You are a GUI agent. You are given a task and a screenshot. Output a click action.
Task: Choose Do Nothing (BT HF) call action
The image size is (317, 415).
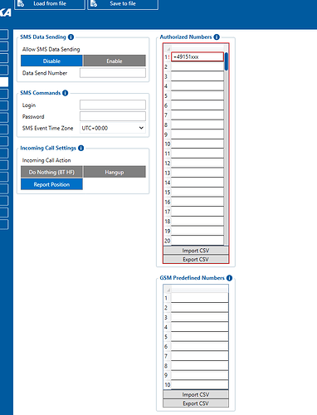coord(51,172)
